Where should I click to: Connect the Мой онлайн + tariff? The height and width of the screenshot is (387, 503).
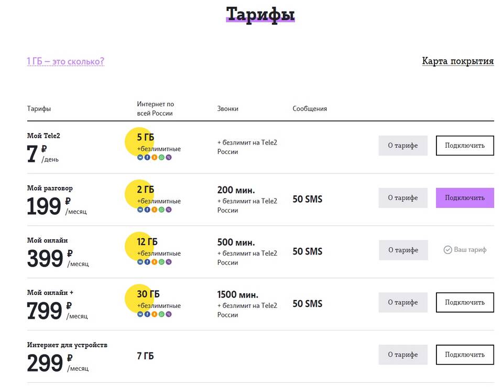click(x=465, y=302)
